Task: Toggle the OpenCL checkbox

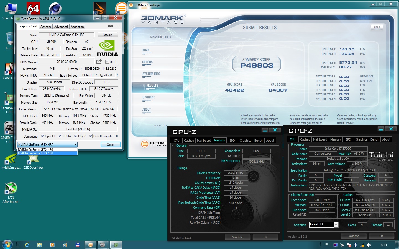Action: pyautogui.click(x=42, y=136)
